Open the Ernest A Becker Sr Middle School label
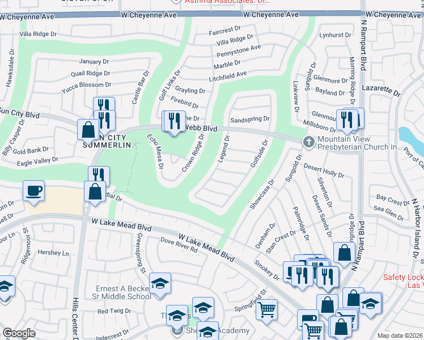The width and height of the screenshot is (424, 340). click(x=122, y=293)
